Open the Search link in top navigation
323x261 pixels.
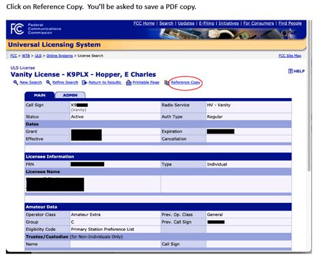pos(166,23)
